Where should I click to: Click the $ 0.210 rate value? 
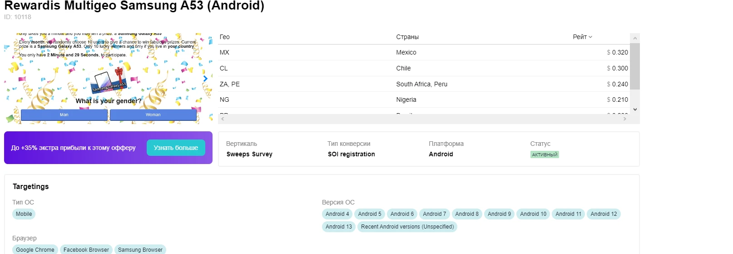(617, 100)
